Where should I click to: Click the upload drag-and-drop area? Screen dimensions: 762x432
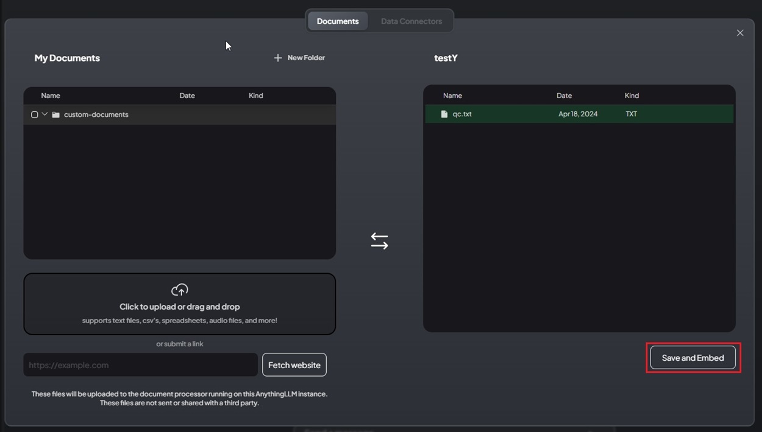tap(179, 304)
